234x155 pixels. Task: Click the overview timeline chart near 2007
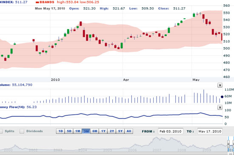[x=157, y=144]
